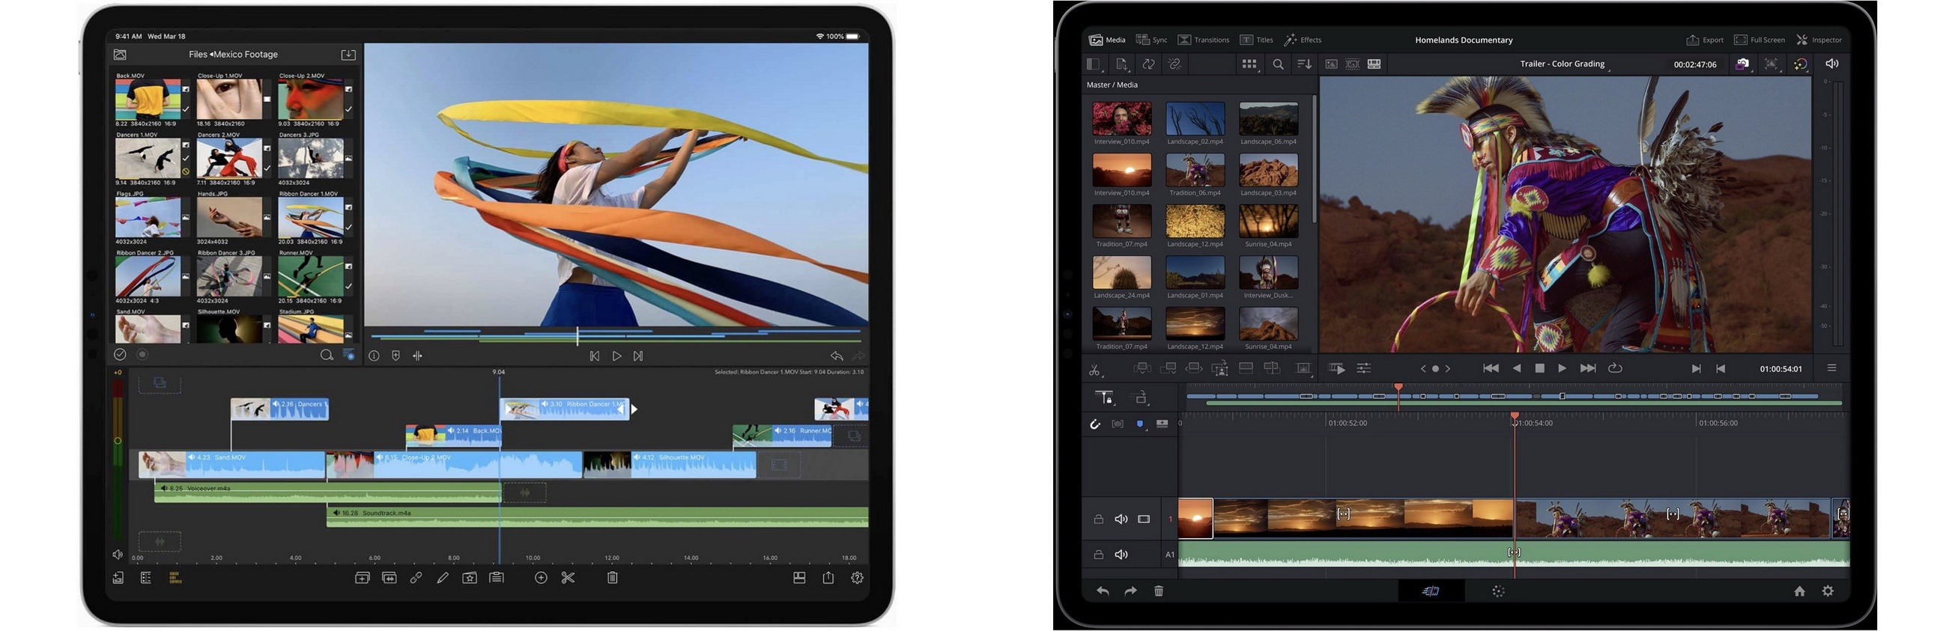1955x631 pixels.
Task: Open the Transitions tab in DaVinci Resolve
Action: click(x=1204, y=40)
